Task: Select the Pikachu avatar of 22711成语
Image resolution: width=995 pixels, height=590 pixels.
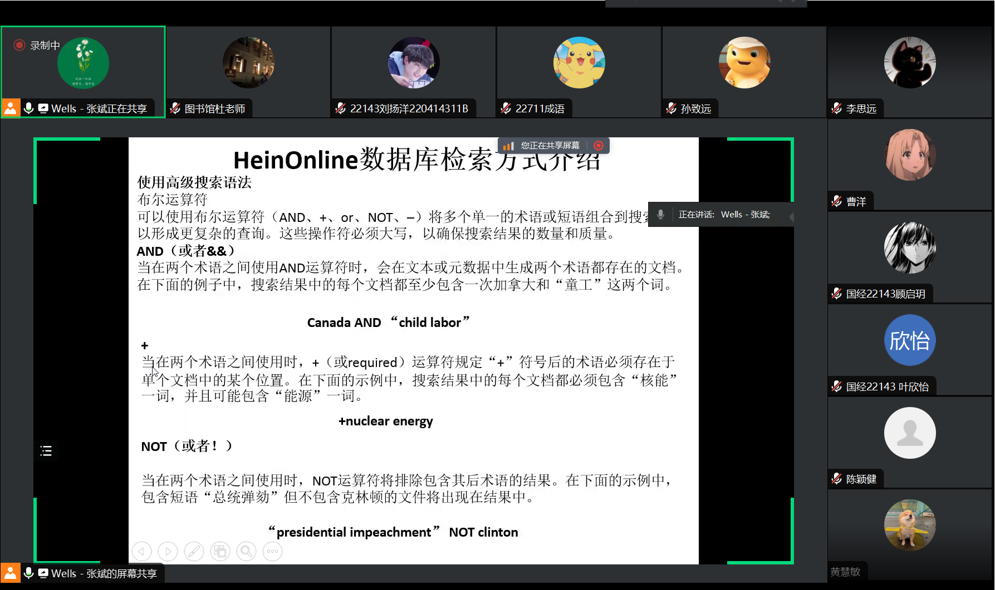Action: [579, 63]
